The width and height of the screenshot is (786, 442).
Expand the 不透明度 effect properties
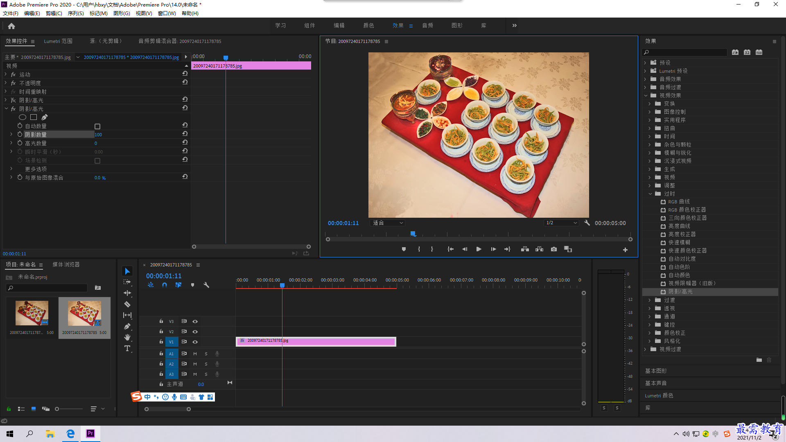tap(6, 83)
